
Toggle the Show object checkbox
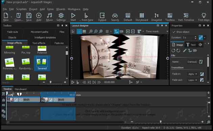[x=173, y=32]
